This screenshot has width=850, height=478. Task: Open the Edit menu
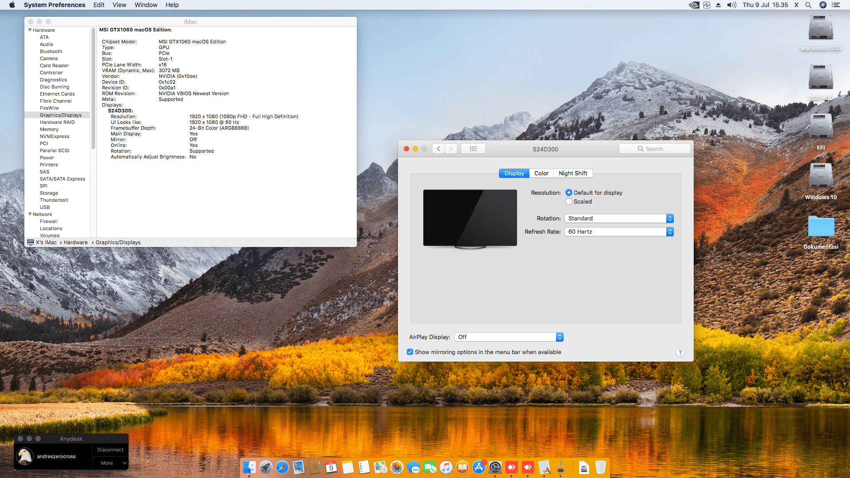point(99,5)
